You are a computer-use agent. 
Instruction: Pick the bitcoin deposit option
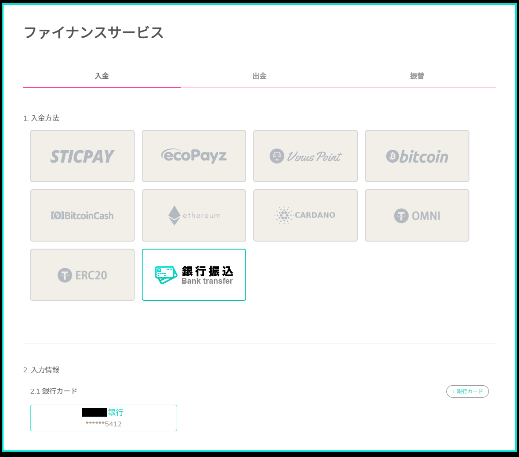coord(417,156)
